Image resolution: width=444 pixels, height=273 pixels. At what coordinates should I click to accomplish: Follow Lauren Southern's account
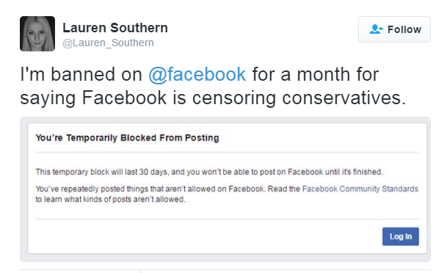coord(394,29)
